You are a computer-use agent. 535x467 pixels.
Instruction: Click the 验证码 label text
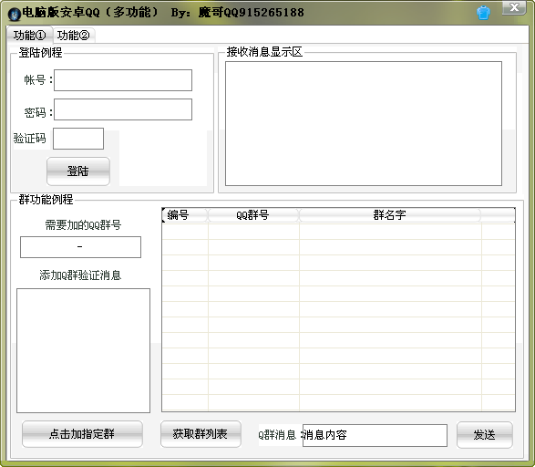[x=30, y=139]
